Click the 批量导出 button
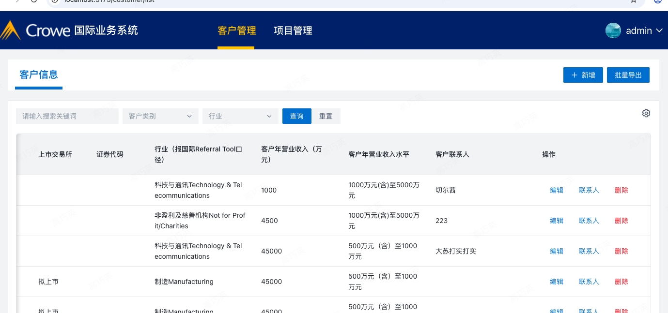668x313 pixels. click(x=628, y=75)
